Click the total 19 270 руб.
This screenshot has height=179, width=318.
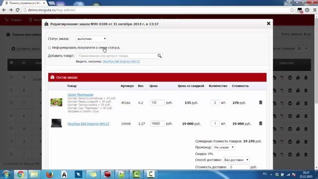click(252, 141)
